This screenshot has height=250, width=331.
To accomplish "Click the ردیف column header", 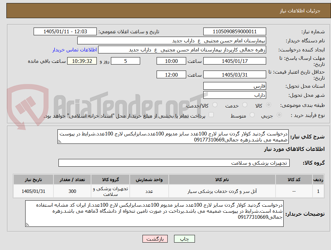I will (318, 179).
